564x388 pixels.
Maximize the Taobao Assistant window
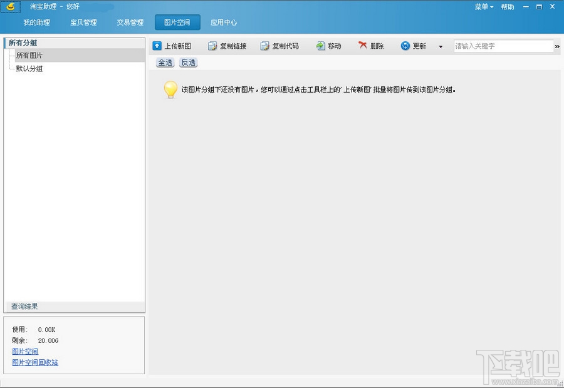[x=539, y=7]
